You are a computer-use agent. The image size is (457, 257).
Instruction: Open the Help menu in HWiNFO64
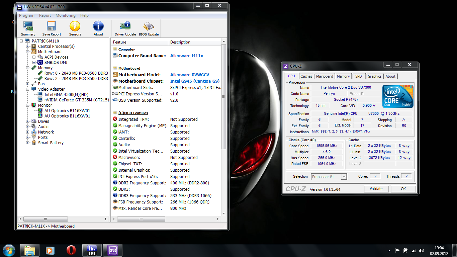click(85, 15)
